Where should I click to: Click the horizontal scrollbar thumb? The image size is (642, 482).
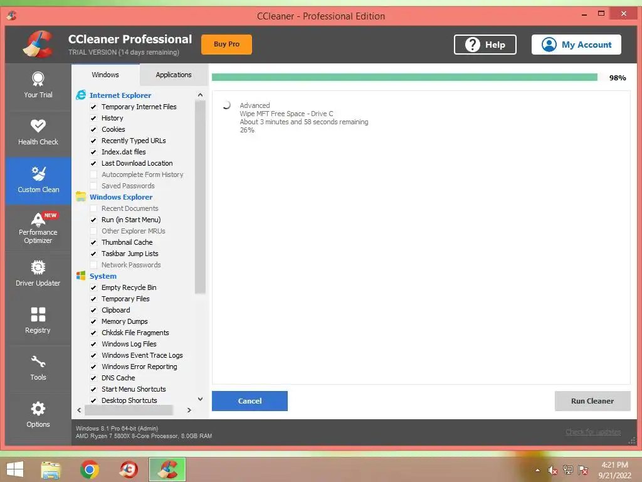pyautogui.click(x=129, y=410)
